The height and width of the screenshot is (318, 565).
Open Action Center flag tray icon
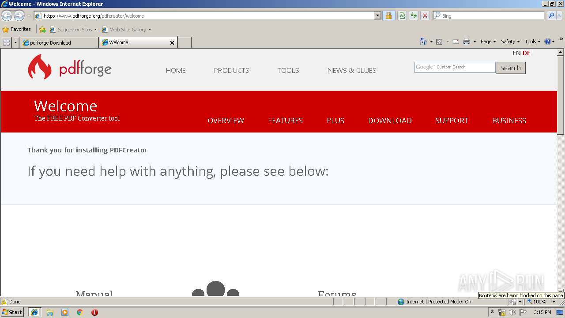coord(523,312)
